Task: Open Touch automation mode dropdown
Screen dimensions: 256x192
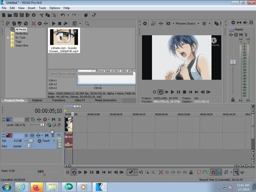Action: pyautogui.click(x=54, y=141)
